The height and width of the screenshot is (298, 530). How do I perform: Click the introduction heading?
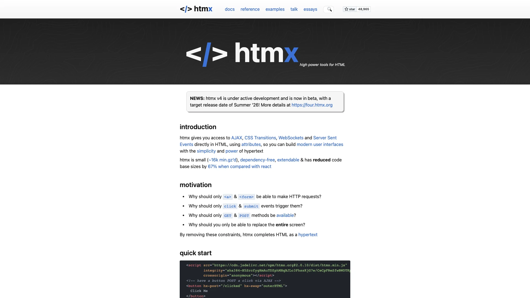click(198, 127)
